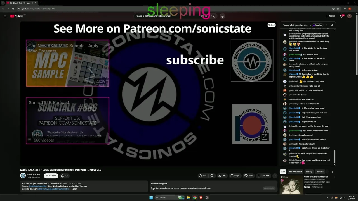
Task: Open Chrome from the taskbar
Action: coord(195,198)
